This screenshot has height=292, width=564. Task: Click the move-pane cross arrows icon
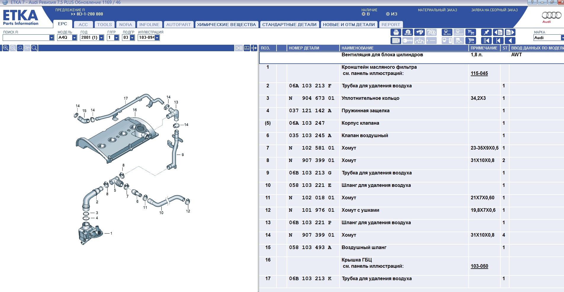pyautogui.click(x=254, y=48)
